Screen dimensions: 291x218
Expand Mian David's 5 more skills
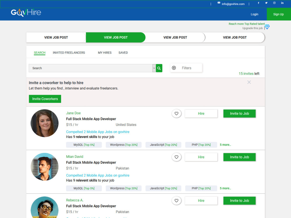coord(225,188)
